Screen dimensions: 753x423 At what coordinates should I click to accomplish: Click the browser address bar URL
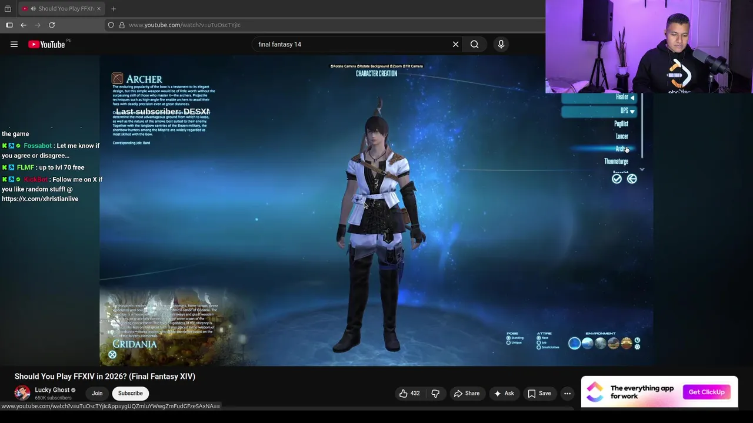(184, 25)
